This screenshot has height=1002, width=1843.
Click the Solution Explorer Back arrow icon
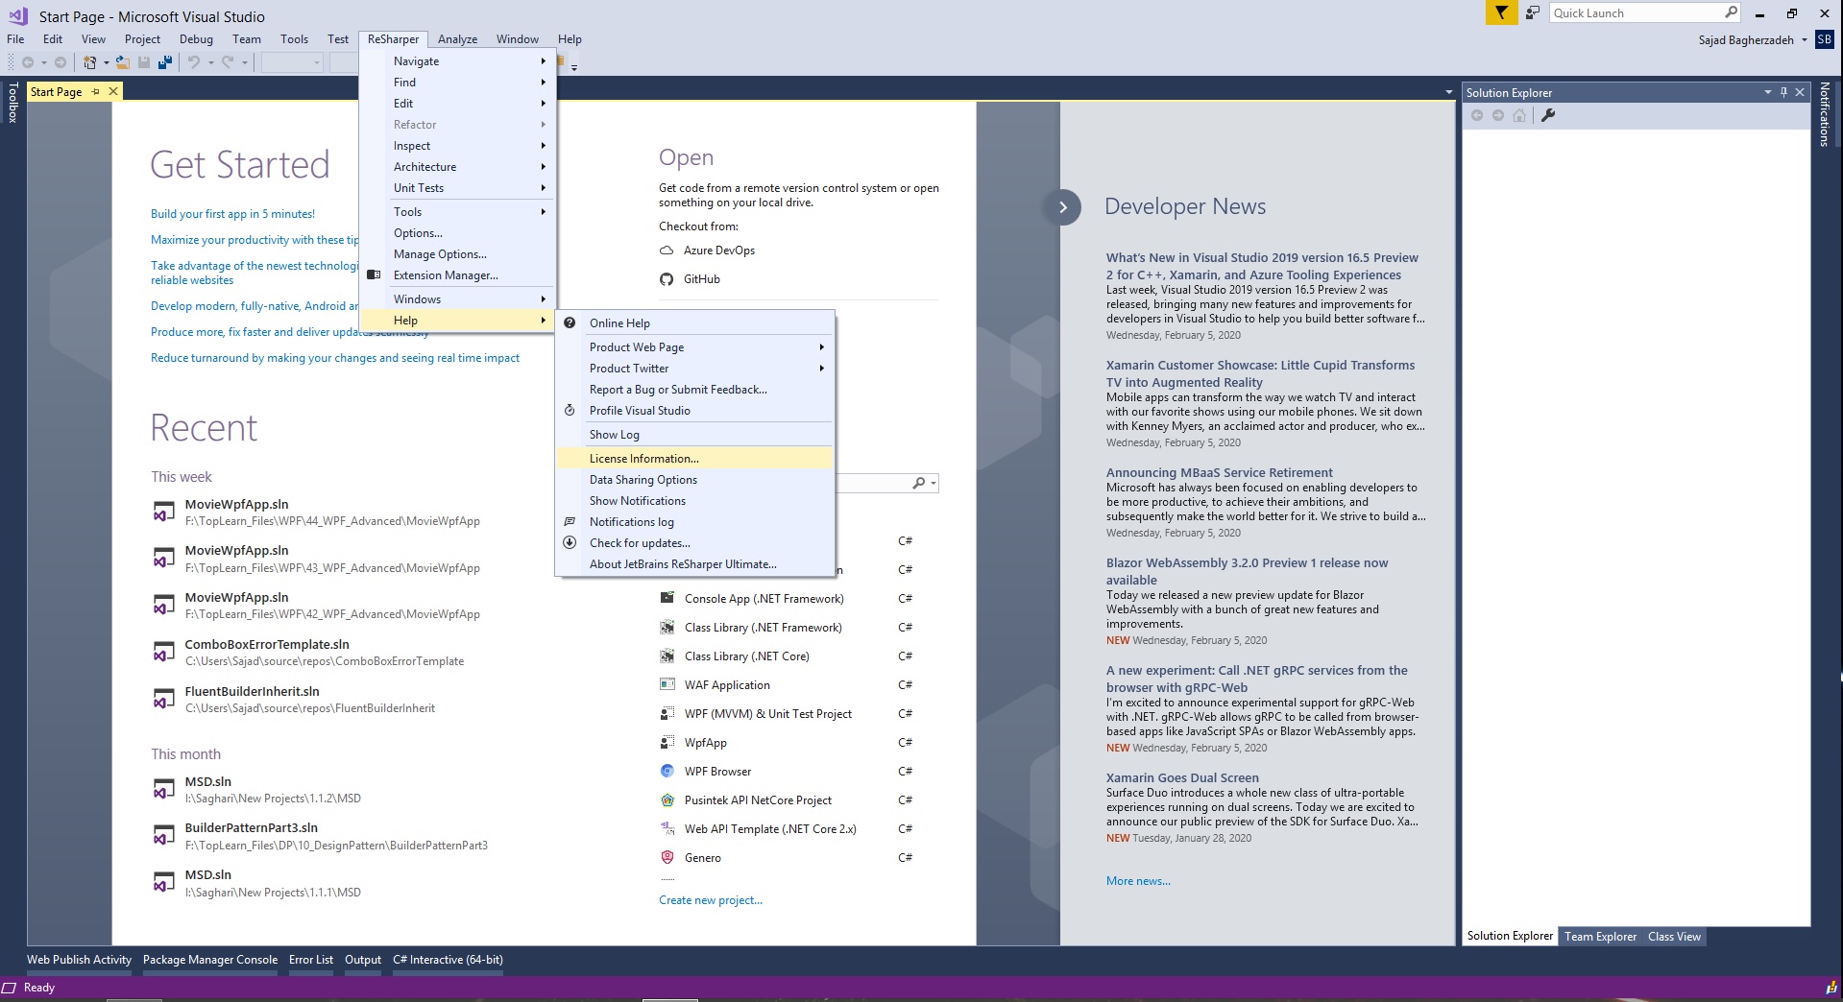click(1477, 115)
